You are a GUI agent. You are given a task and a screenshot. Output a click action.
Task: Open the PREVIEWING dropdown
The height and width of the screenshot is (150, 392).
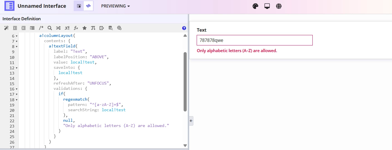[115, 6]
